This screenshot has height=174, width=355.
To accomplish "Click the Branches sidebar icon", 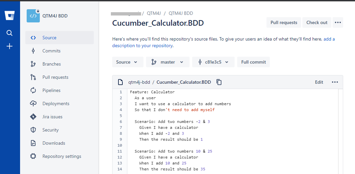I will pos(33,64).
